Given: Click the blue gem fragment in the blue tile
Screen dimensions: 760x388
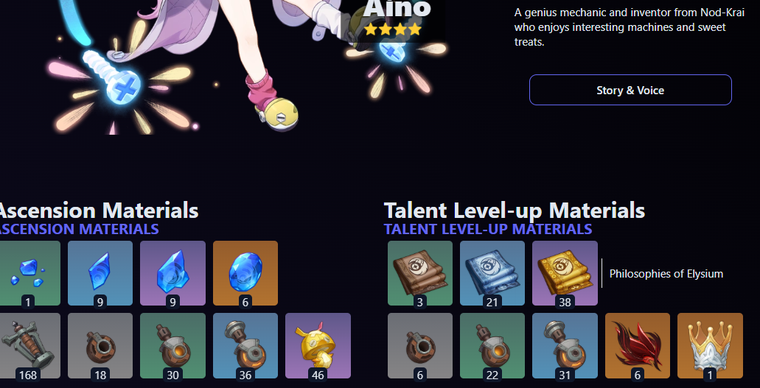Looking at the screenshot, I should (x=100, y=273).
